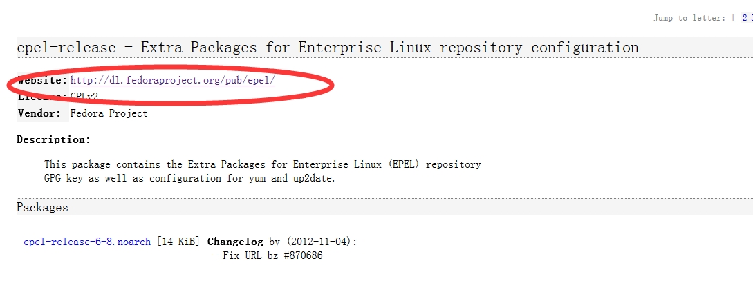Viewport: 753px width, 281px height.
Task: Click the "Vendor:" field label
Action: coord(39,113)
